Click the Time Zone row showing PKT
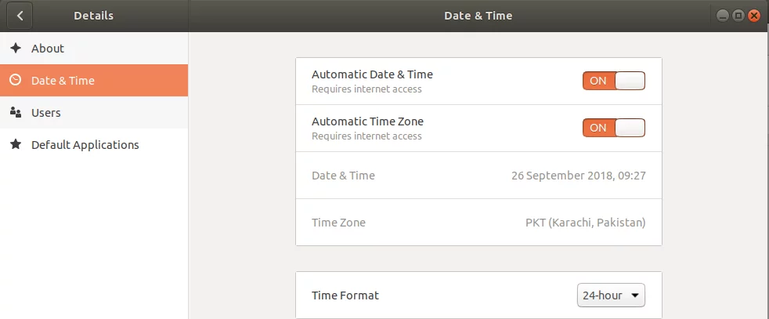Viewport: 769px width, 319px height. click(x=478, y=223)
